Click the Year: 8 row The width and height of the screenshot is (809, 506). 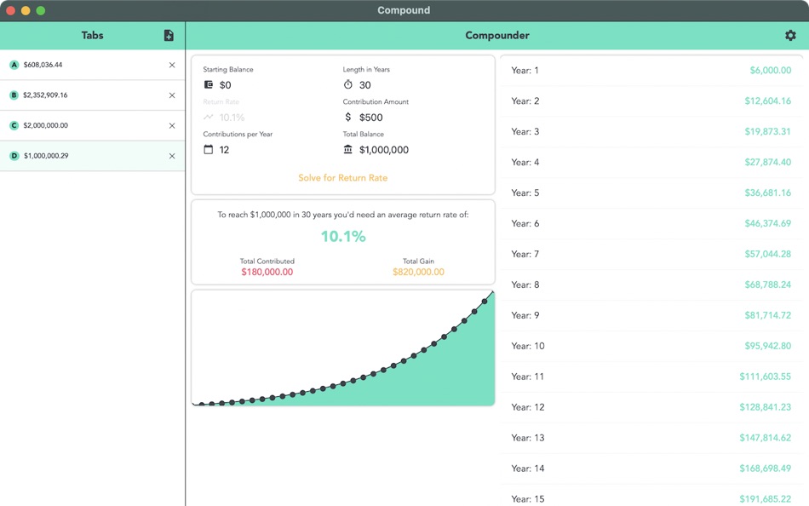tap(651, 285)
